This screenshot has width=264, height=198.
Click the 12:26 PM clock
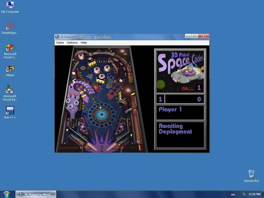pyautogui.click(x=254, y=194)
